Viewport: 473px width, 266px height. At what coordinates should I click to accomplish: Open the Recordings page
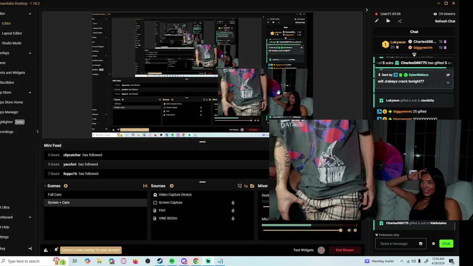tap(7, 132)
